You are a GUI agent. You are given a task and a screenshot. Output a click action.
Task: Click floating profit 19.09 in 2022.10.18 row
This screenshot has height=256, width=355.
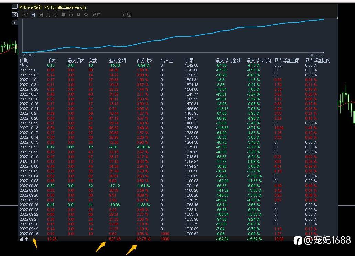279,128
